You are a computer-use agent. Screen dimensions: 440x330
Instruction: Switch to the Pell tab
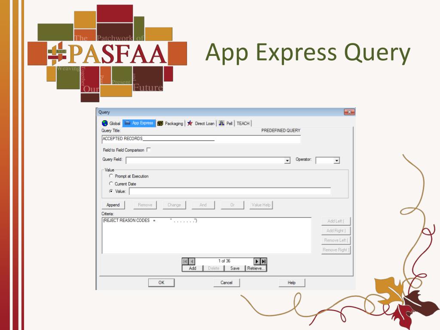pyautogui.click(x=226, y=123)
